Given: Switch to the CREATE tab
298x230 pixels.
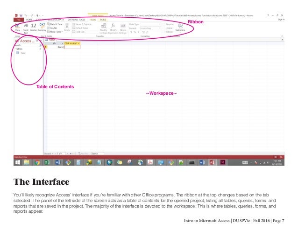Looking at the screenshot, I should pos(40,20).
